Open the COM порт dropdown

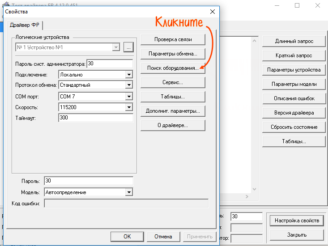(129, 97)
